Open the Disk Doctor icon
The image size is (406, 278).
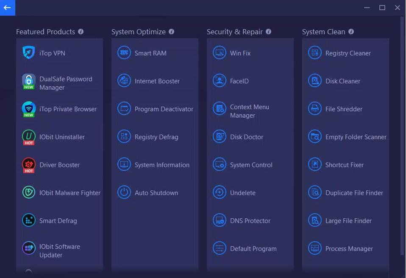click(x=220, y=137)
